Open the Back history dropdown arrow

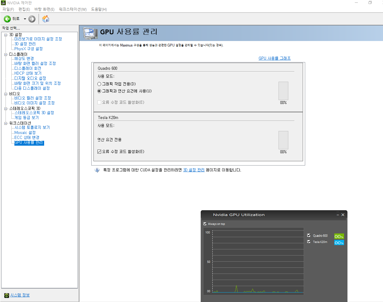coord(25,19)
